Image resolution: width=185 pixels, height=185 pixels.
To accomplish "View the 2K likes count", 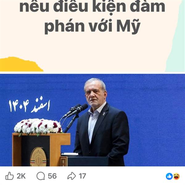I will click(x=21, y=176).
